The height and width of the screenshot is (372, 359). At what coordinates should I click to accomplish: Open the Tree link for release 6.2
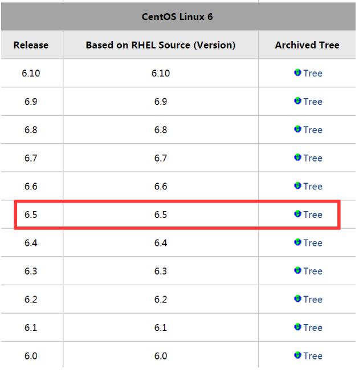(313, 300)
